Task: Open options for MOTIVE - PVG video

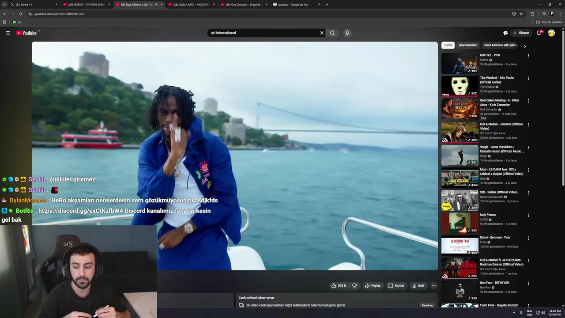Action: 528,56
